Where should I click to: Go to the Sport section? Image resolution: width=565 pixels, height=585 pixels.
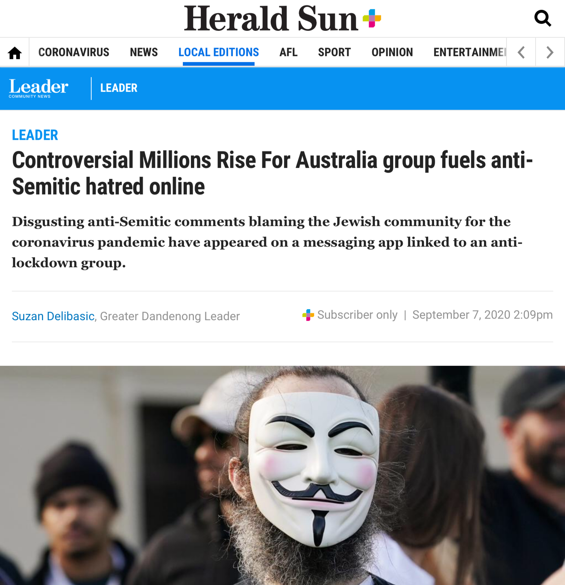point(334,52)
